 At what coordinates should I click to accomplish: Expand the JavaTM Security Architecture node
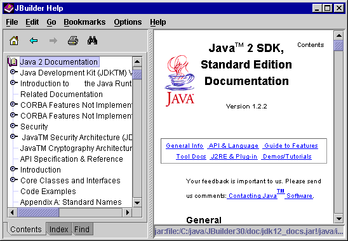pos(13,136)
